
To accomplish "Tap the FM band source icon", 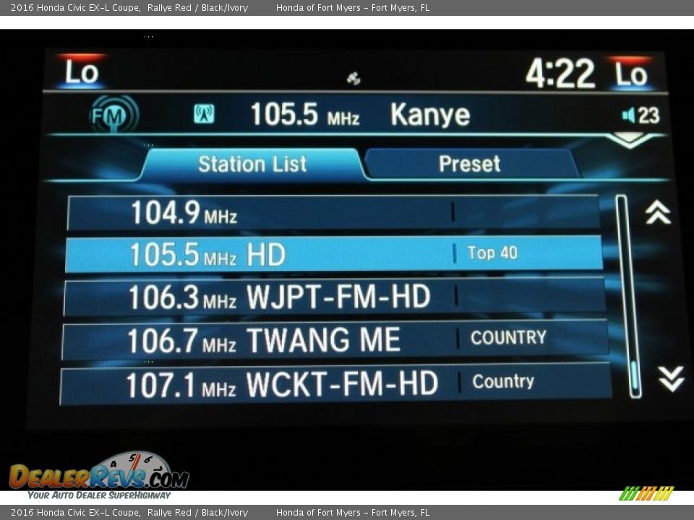I will click(113, 115).
